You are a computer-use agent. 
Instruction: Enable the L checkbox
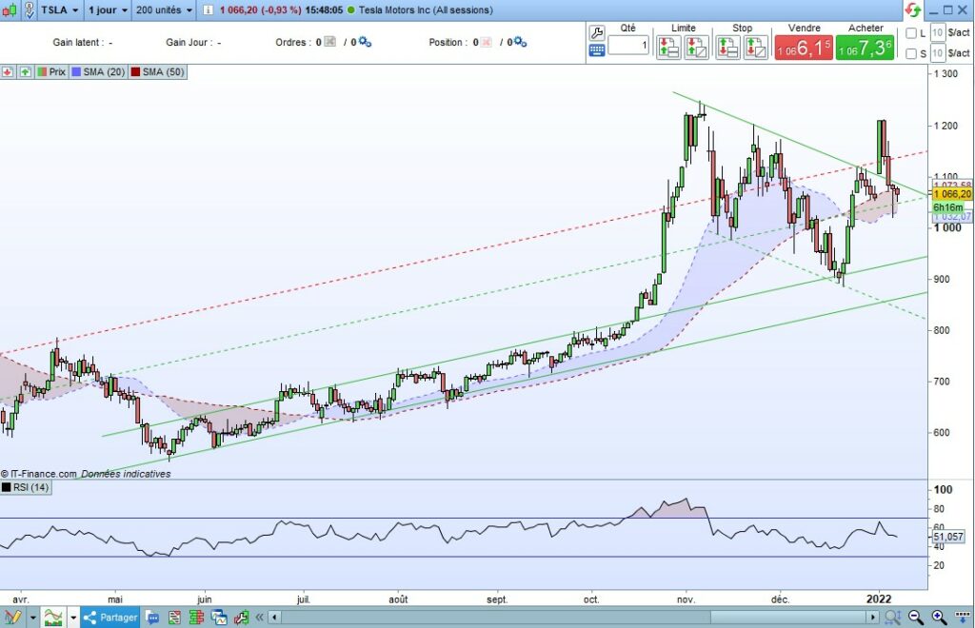911,33
